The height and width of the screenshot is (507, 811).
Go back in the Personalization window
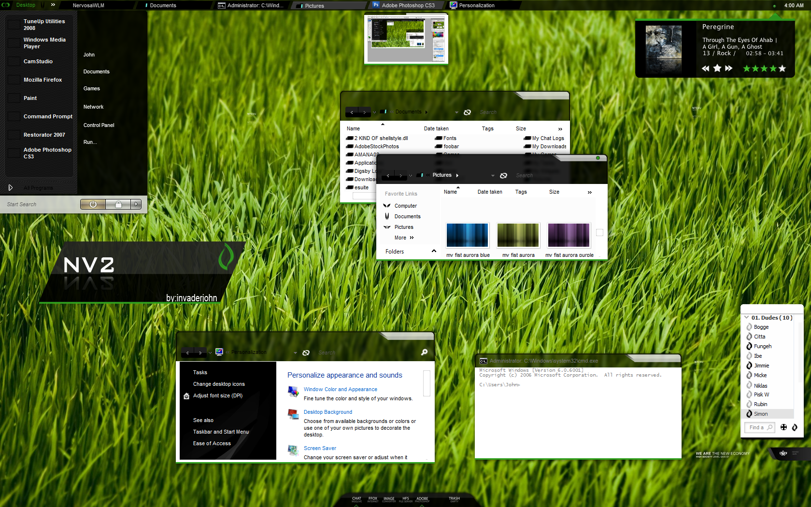[x=188, y=352]
